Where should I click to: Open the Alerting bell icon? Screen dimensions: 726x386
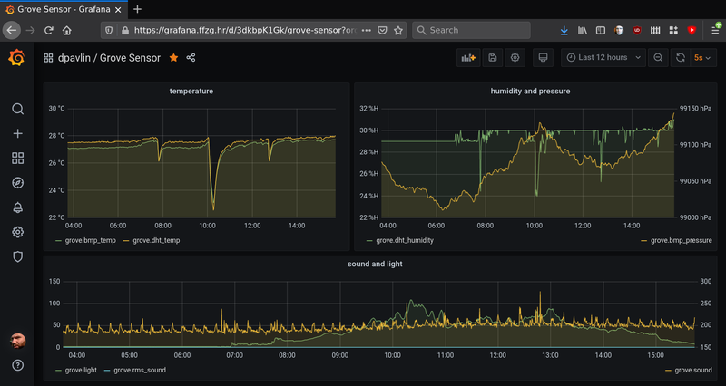click(x=17, y=207)
